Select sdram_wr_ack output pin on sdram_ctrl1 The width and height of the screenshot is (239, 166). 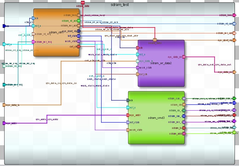[x=79, y=25]
